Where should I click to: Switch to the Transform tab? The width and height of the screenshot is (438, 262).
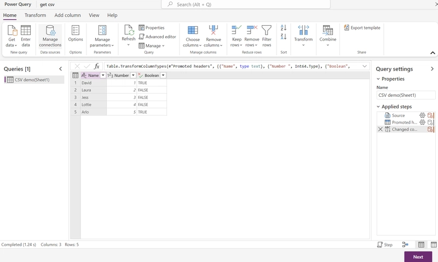(x=35, y=15)
